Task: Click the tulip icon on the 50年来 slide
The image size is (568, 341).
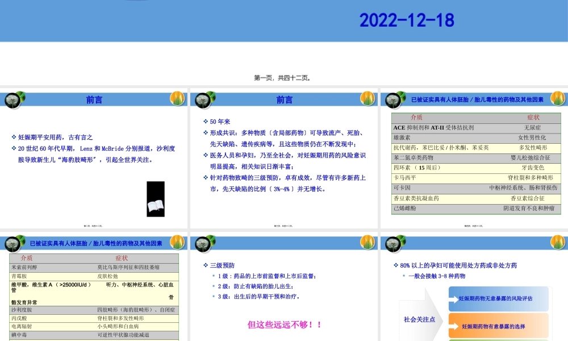Action: pos(367,98)
